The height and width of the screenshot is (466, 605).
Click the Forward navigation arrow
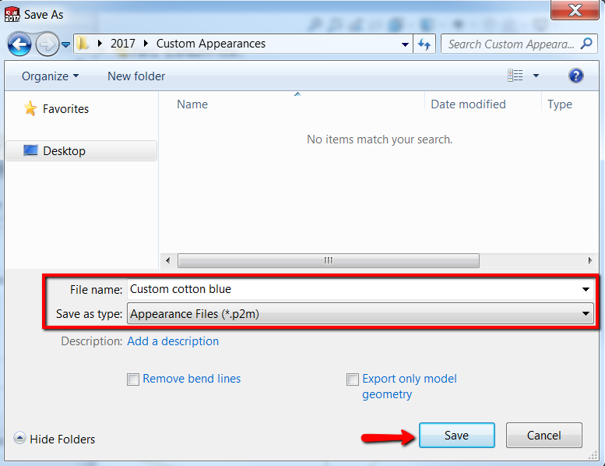point(47,44)
